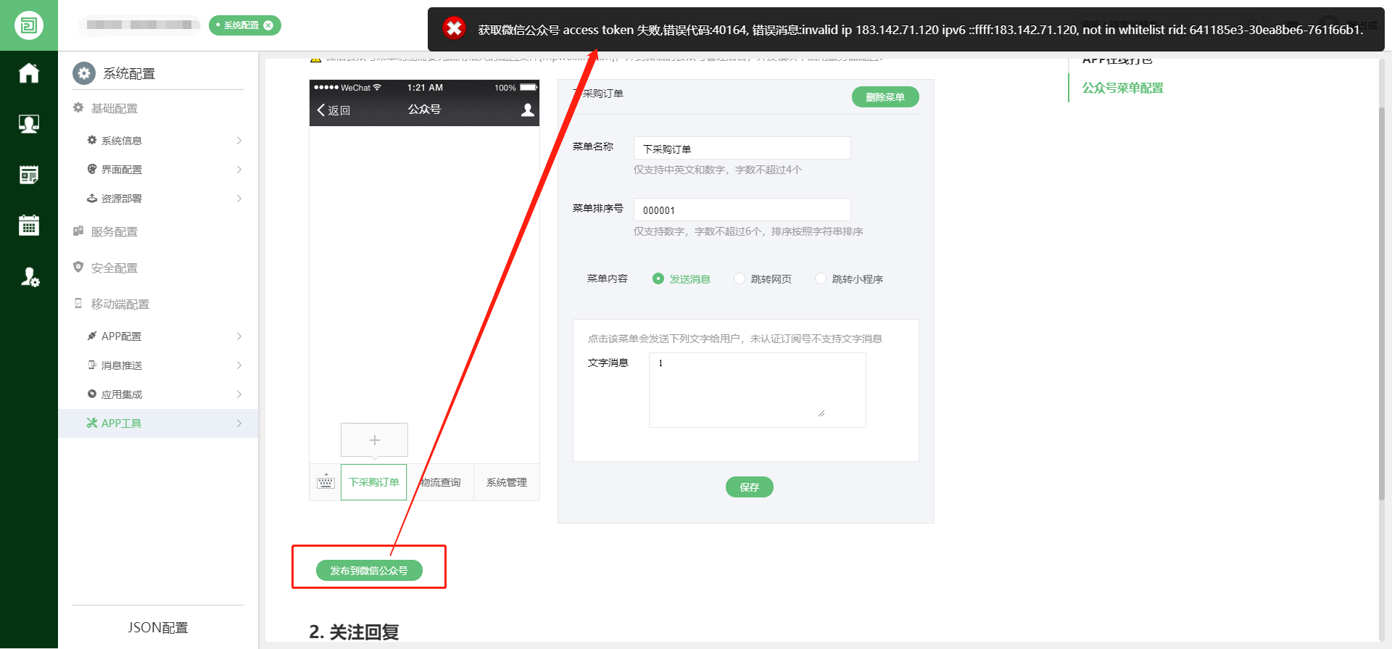This screenshot has height=649, width=1392.
Task: Select the 跳转网页 radio option
Action: point(739,278)
